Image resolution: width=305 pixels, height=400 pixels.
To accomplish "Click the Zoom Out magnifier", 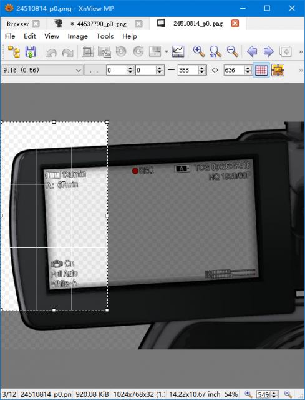I will click(x=233, y=51).
